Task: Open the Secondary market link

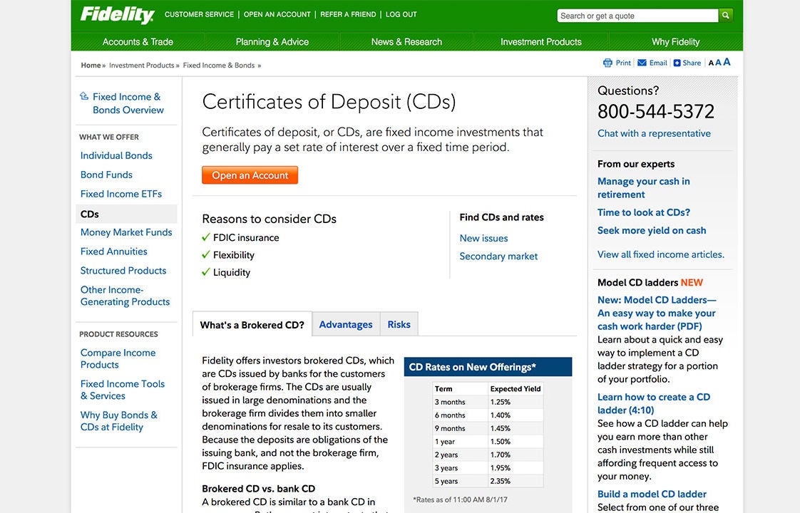Action: [x=498, y=256]
